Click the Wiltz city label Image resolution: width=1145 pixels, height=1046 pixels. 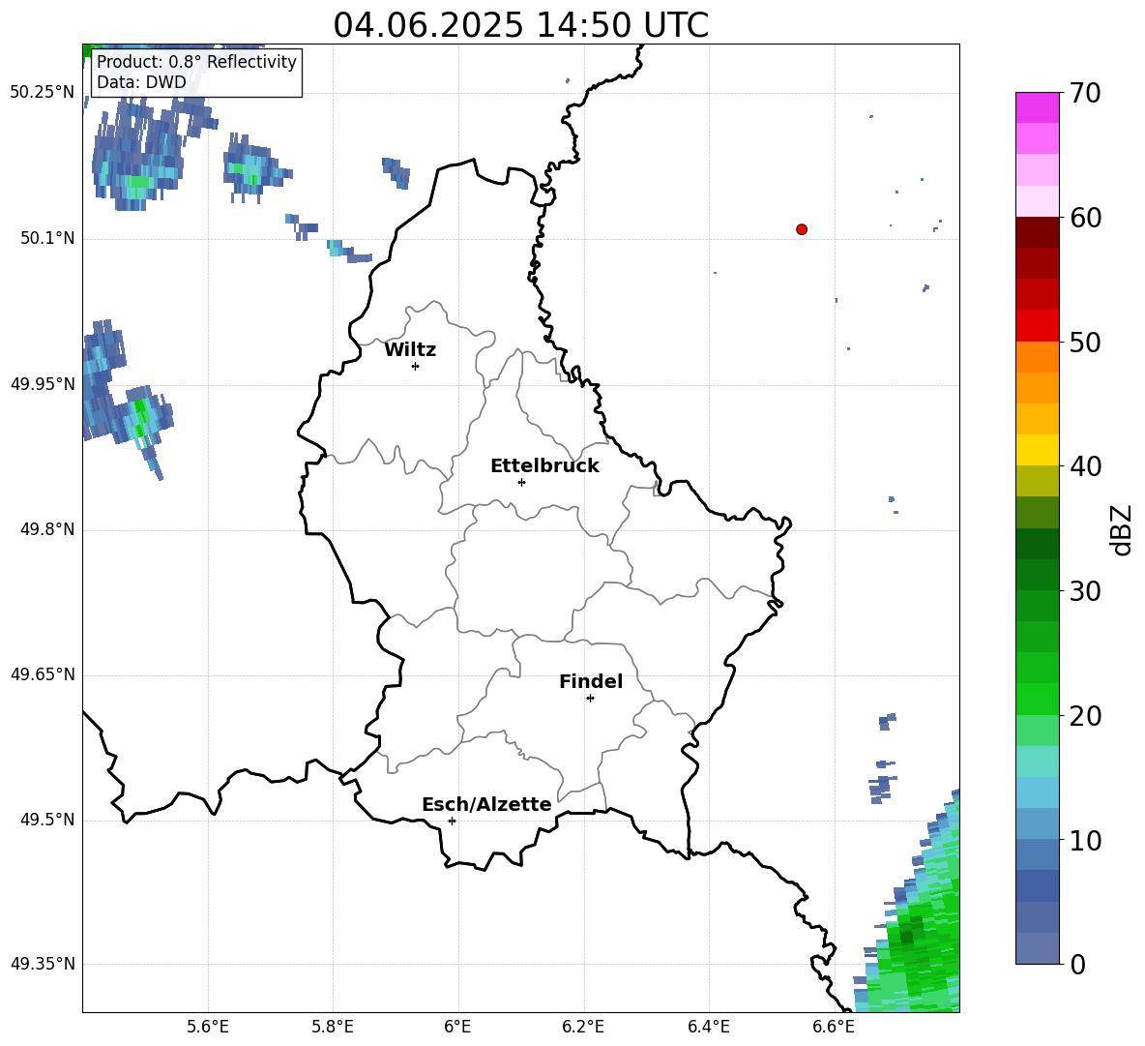tap(410, 350)
